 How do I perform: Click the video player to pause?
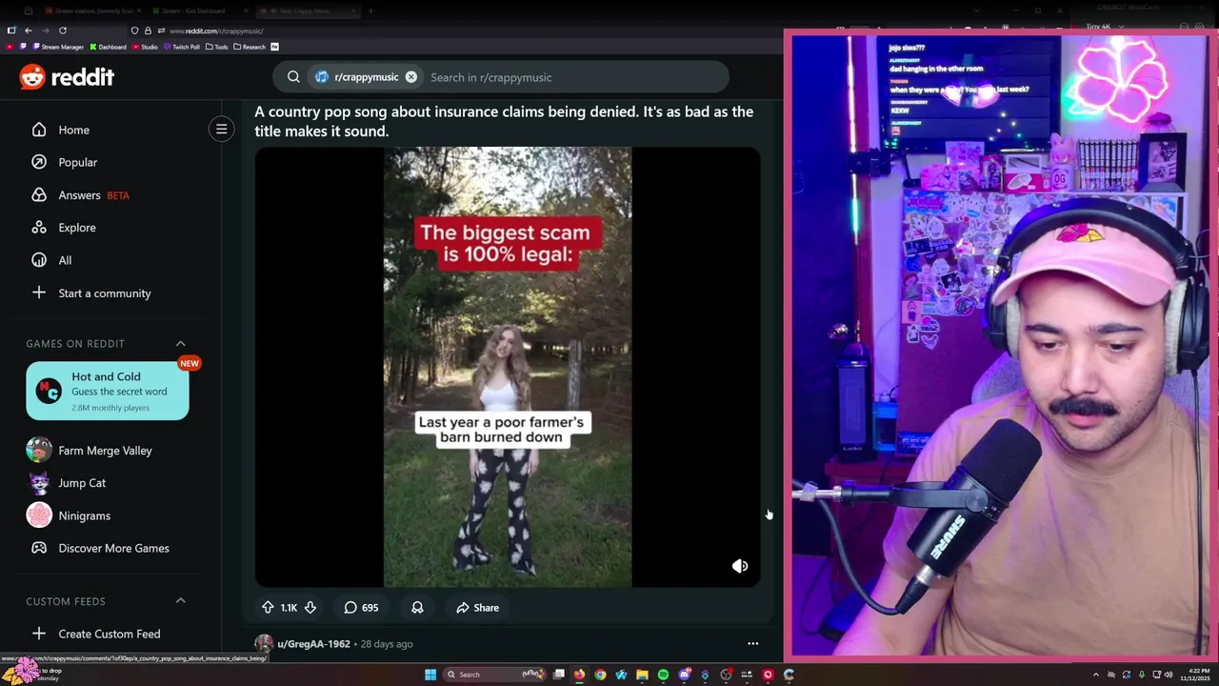click(508, 367)
